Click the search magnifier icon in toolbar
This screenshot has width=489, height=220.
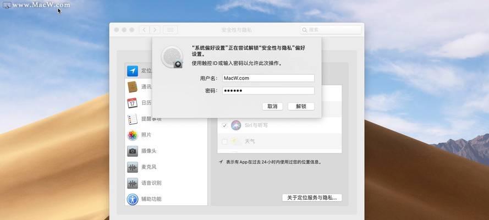point(305,30)
